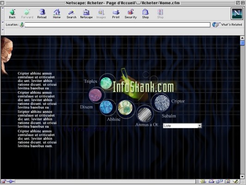Open the Search toolbar icon

[71, 14]
